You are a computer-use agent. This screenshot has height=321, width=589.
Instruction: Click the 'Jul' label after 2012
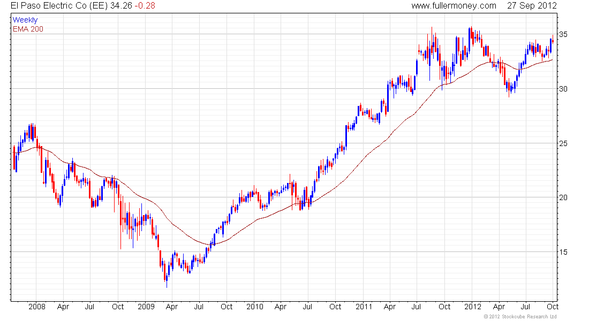point(525,307)
